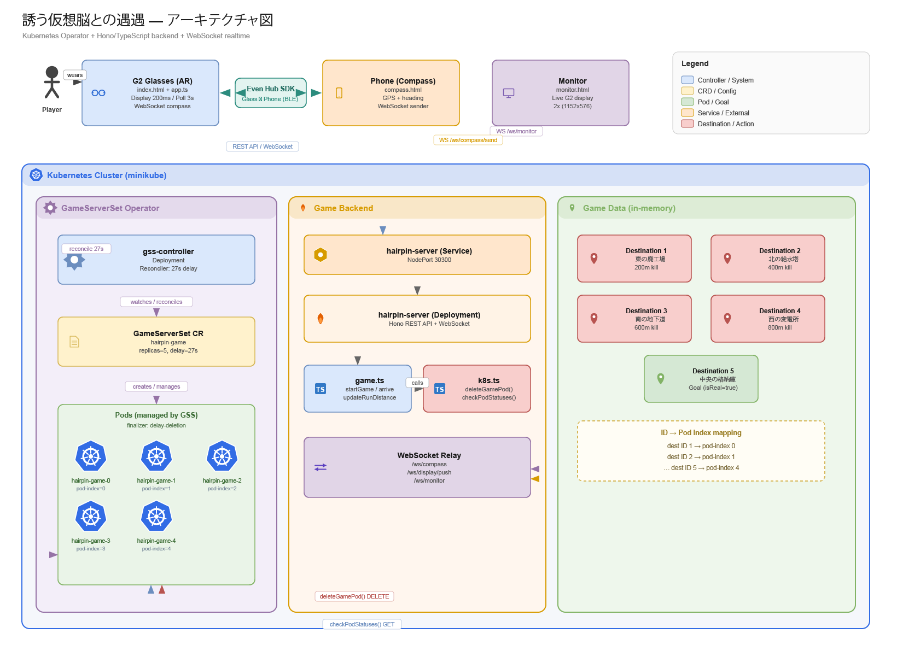Click the Kubernetes wheel icon in cluster header
897x645 pixels.
click(36, 175)
